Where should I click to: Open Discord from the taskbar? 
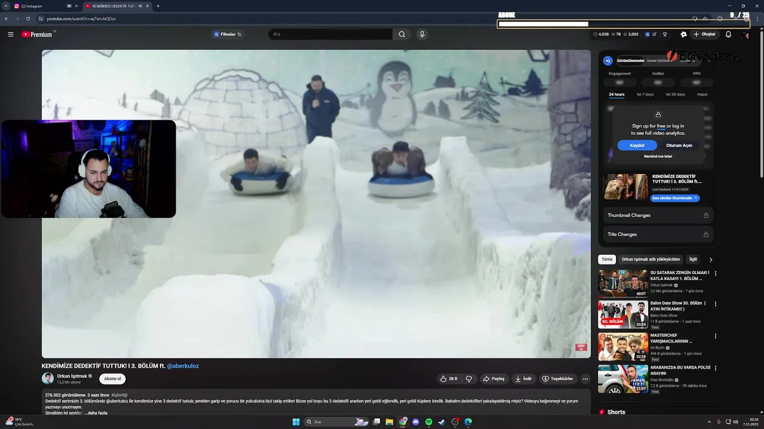pyautogui.click(x=416, y=422)
